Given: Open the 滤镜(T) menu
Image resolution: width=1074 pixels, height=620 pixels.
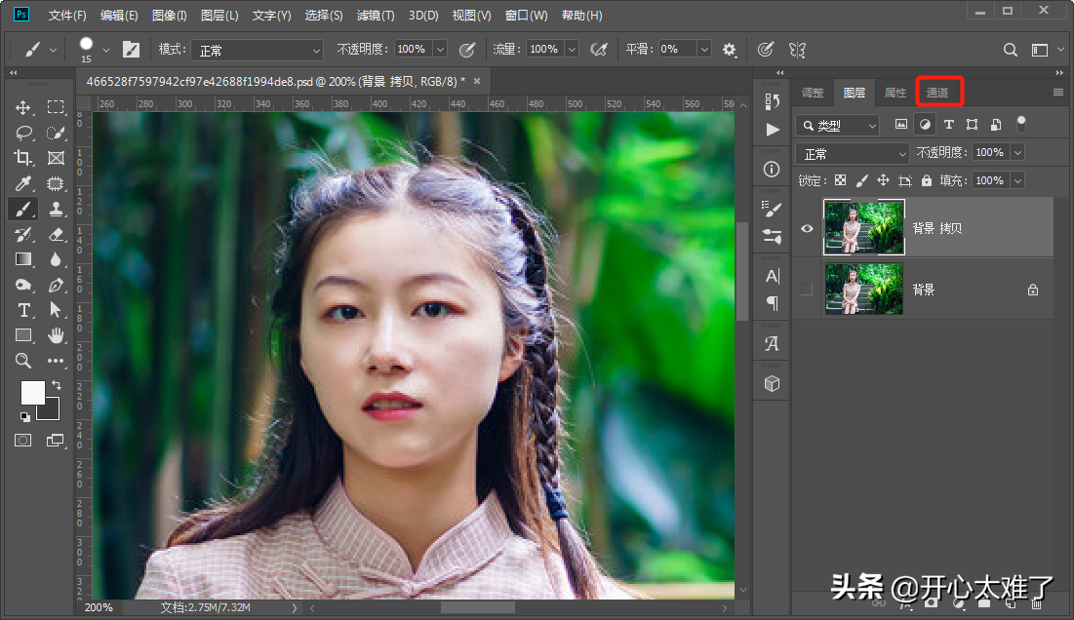Looking at the screenshot, I should 376,16.
